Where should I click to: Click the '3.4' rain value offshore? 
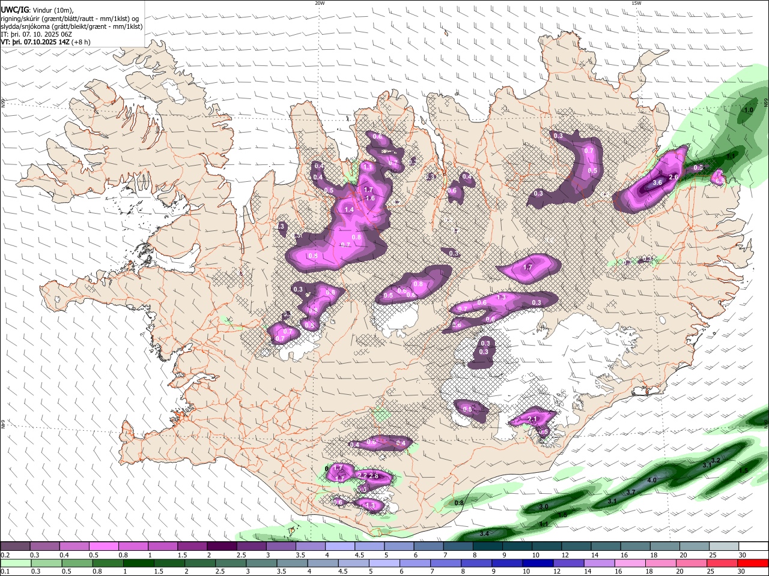pyautogui.click(x=484, y=533)
